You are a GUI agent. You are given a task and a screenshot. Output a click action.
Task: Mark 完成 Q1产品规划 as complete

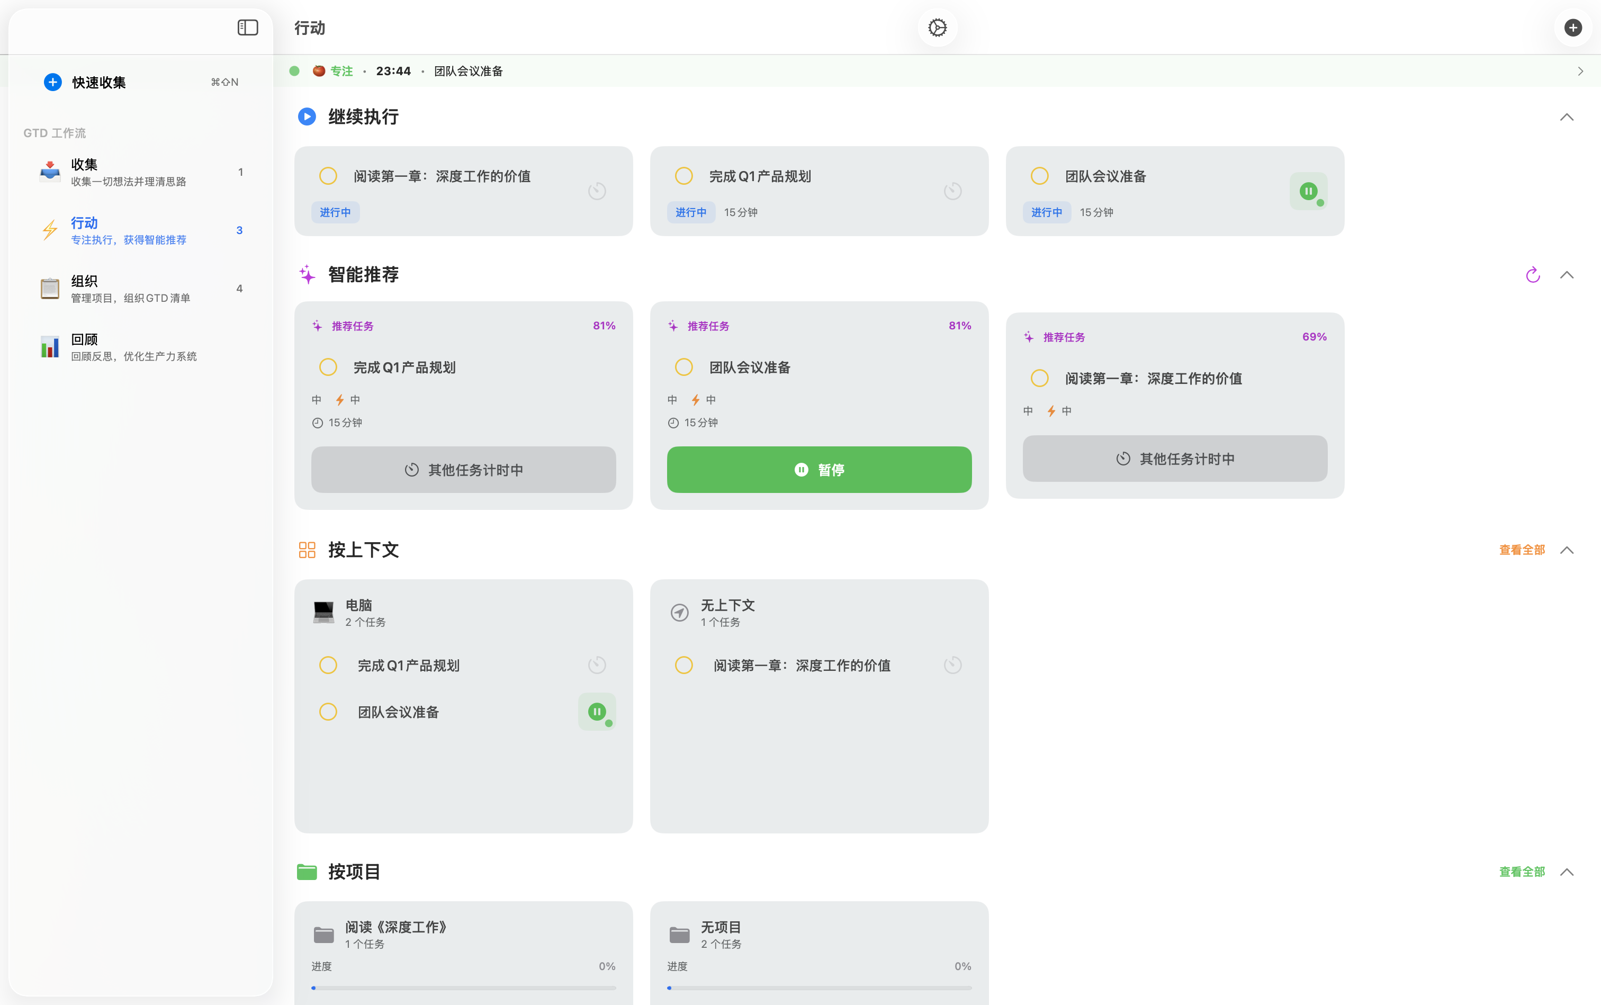point(683,175)
